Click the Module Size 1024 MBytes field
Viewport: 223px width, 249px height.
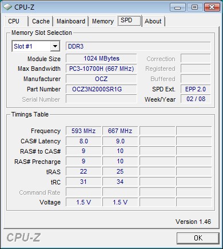pyautogui.click(x=101, y=58)
